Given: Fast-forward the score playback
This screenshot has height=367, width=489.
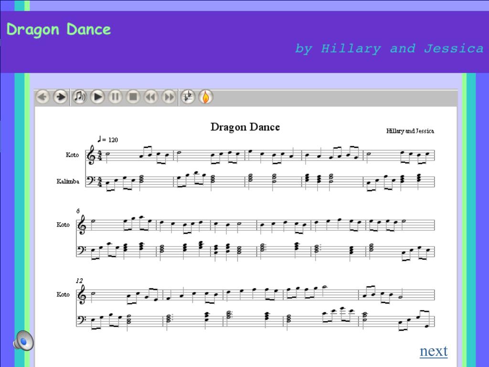Looking at the screenshot, I should pyautogui.click(x=169, y=97).
